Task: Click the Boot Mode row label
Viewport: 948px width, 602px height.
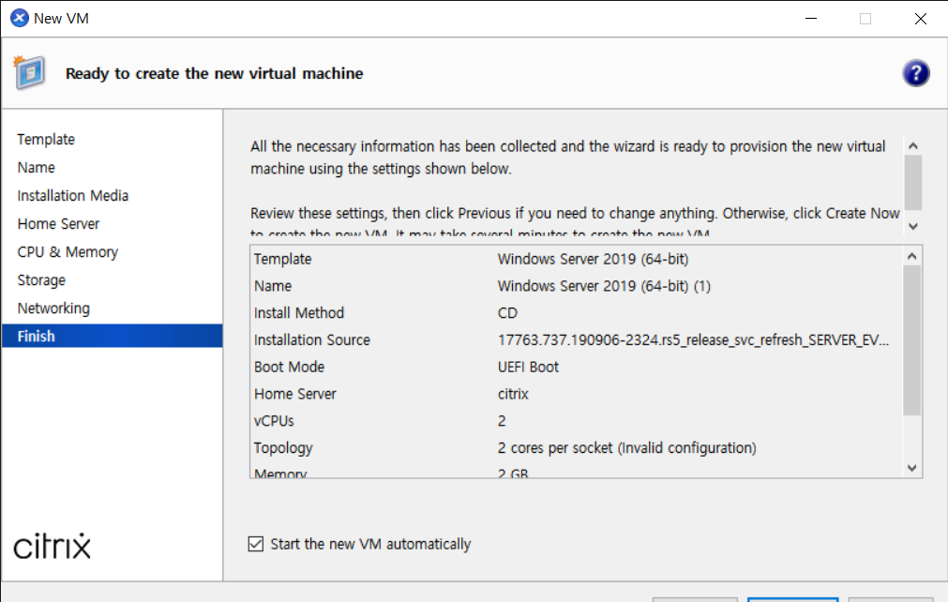Action: [x=290, y=367]
